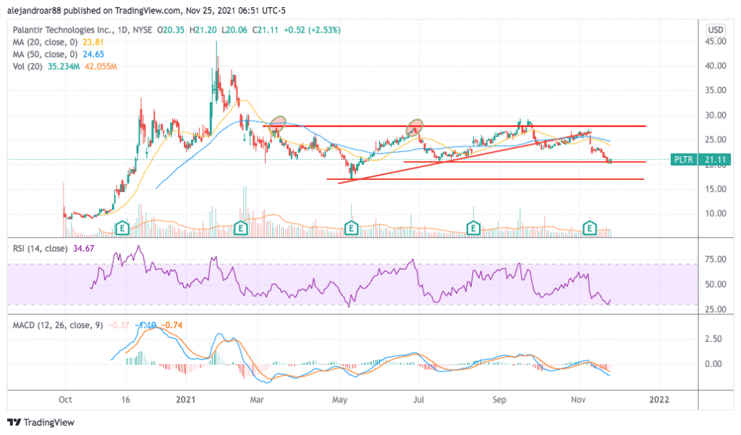Click the volume average value 42.055M
Screen dimensions: 741x435
point(101,66)
